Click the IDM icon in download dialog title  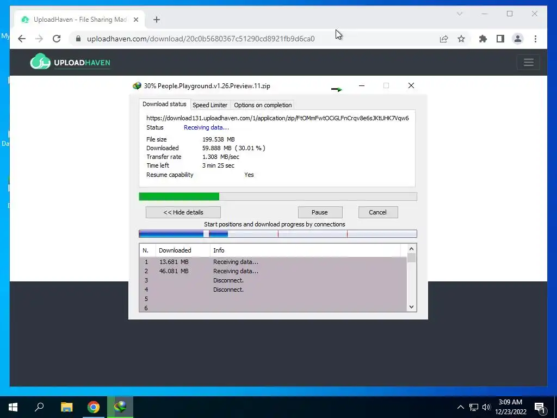coord(137,85)
